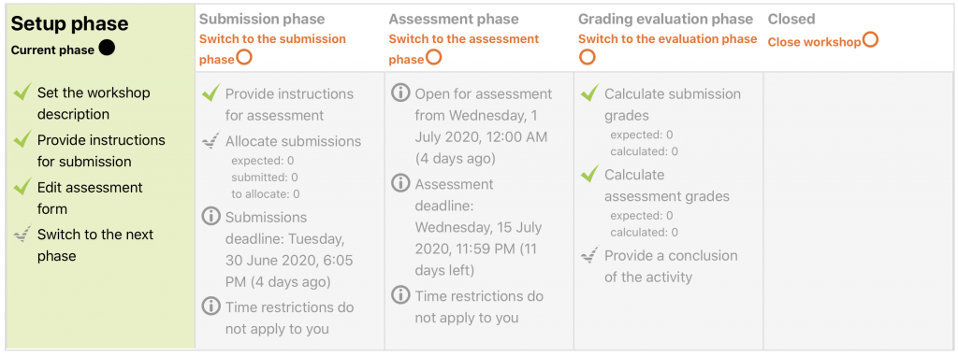
Task: Click the grey tick beside Allocate submissions
Action: click(210, 142)
